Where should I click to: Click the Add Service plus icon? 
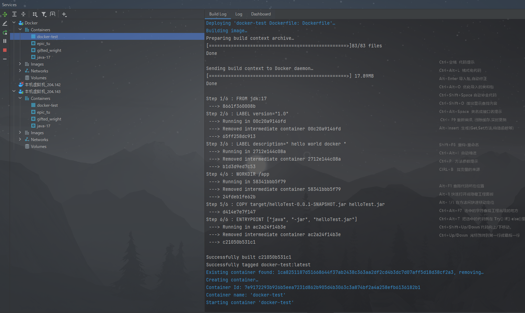pos(64,14)
